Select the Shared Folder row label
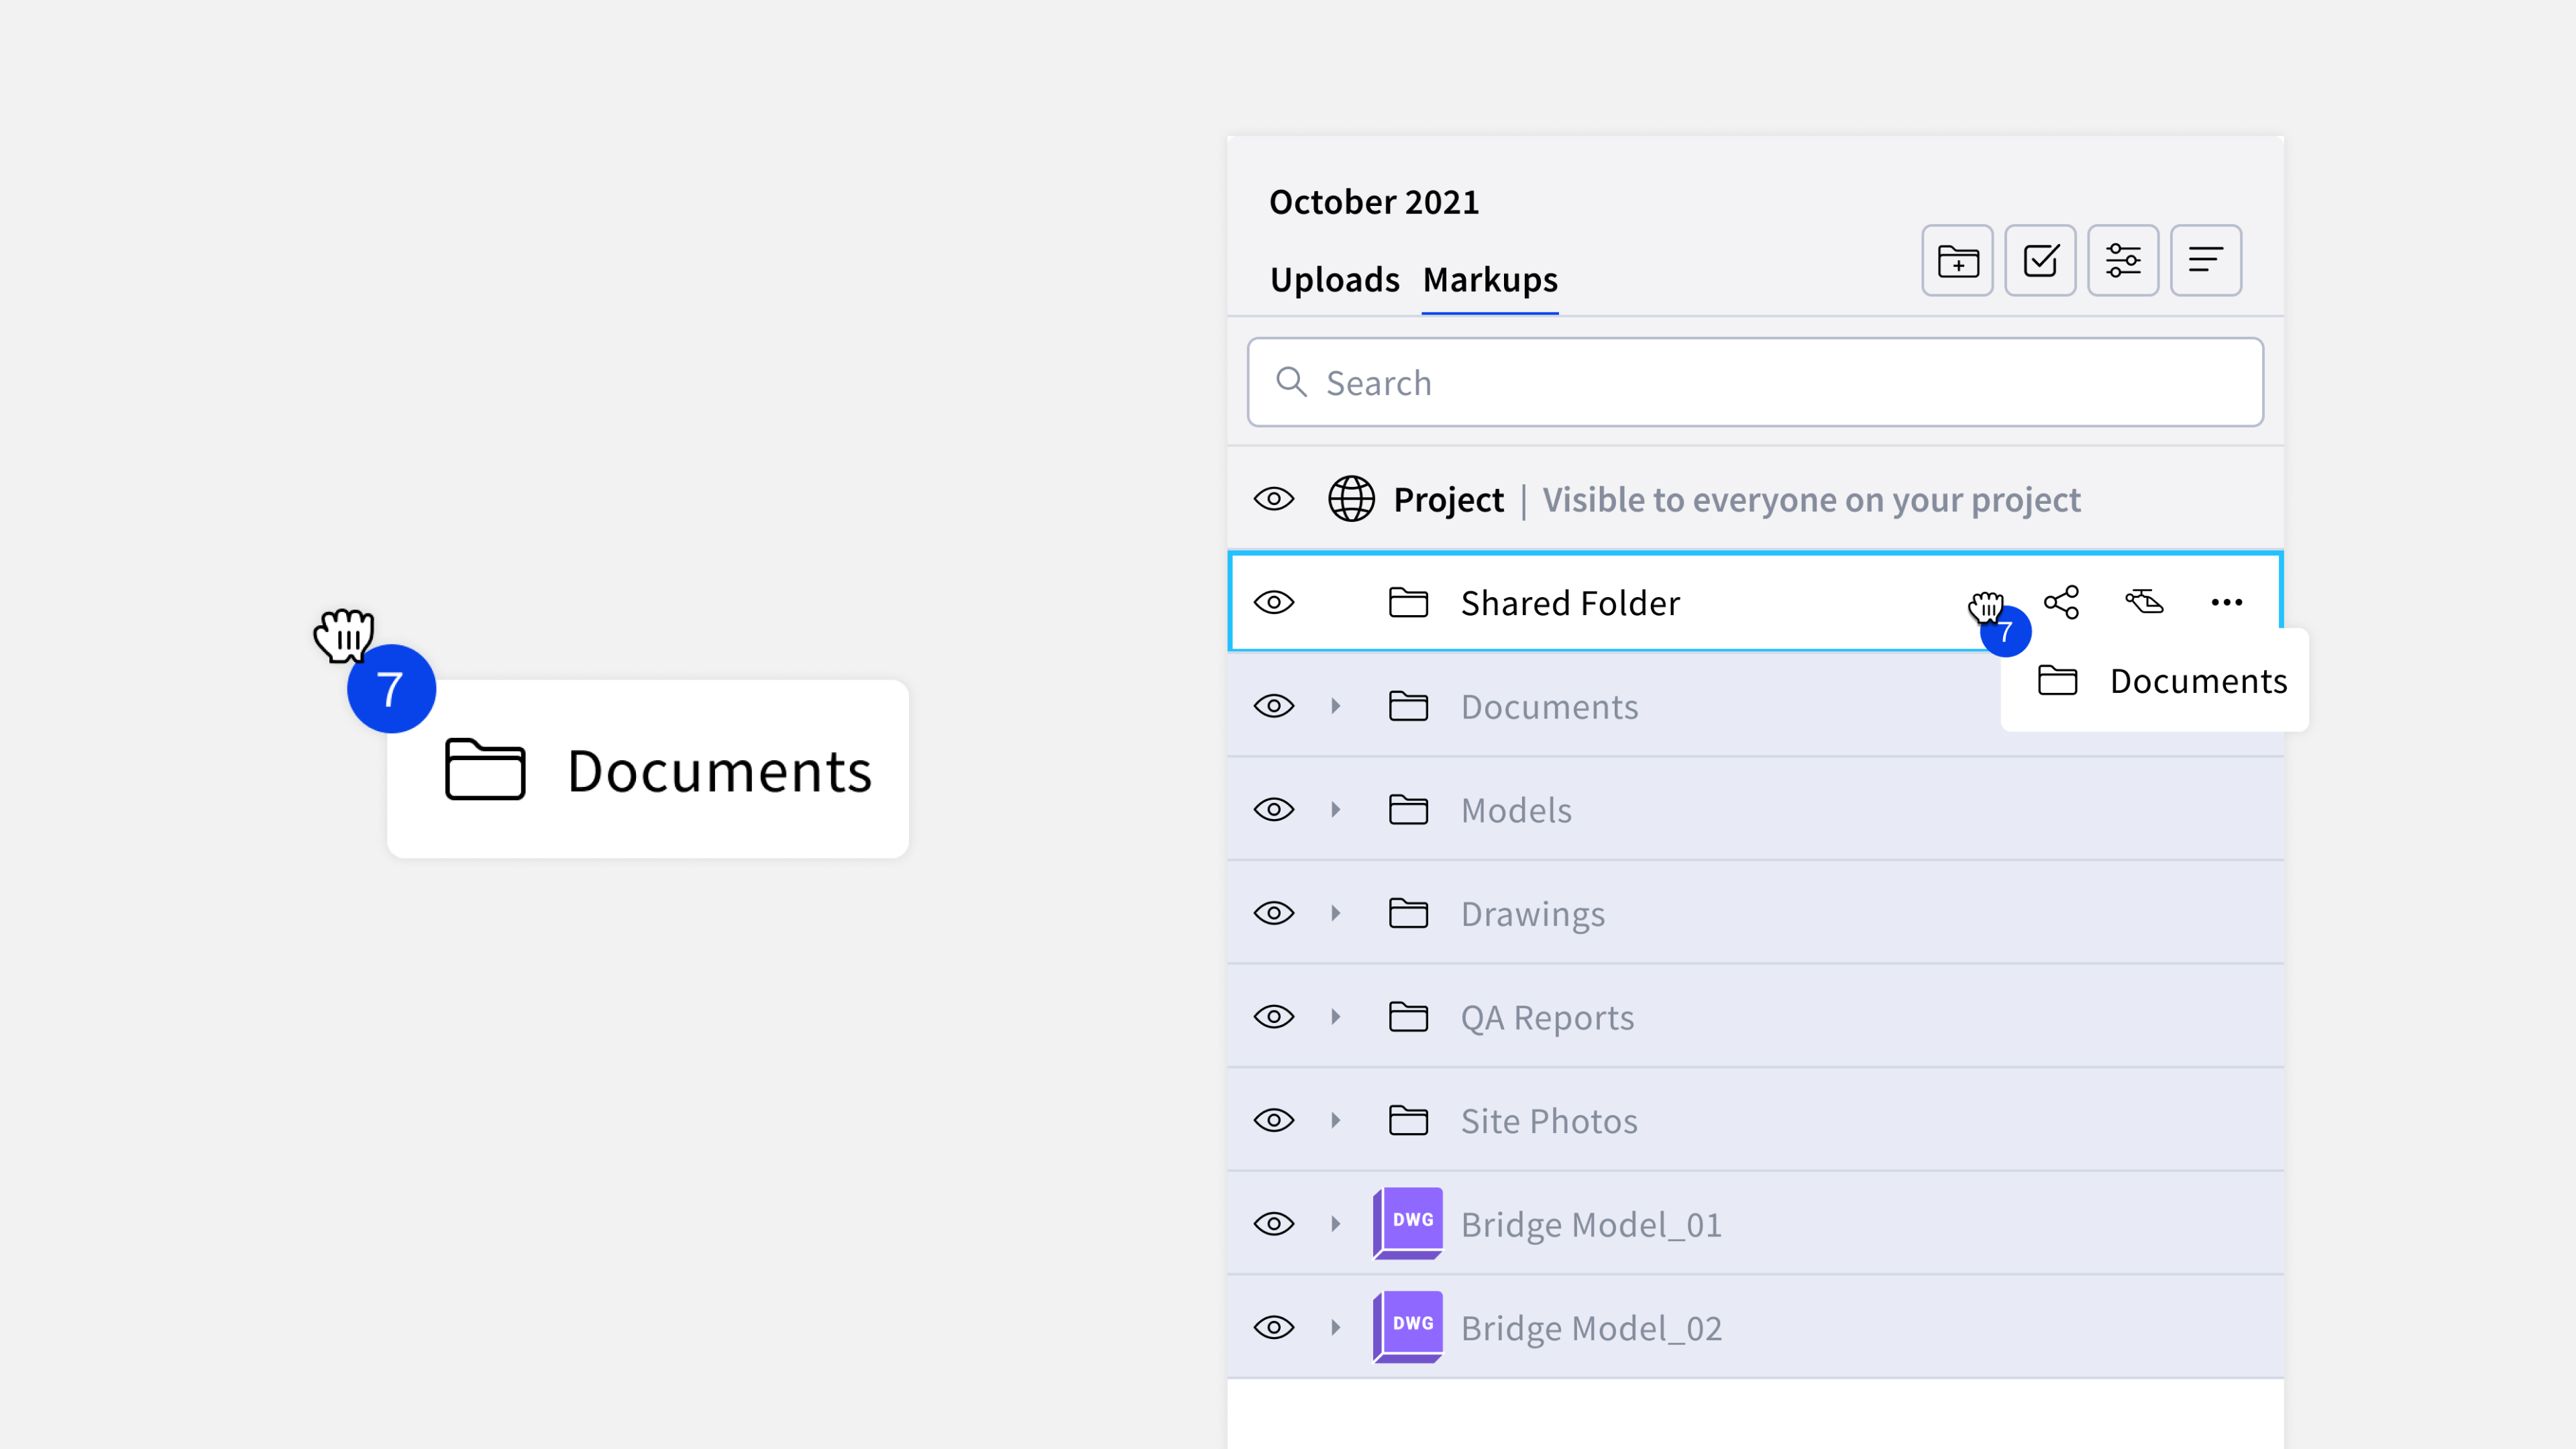Viewport: 2576px width, 1449px height. (1570, 603)
